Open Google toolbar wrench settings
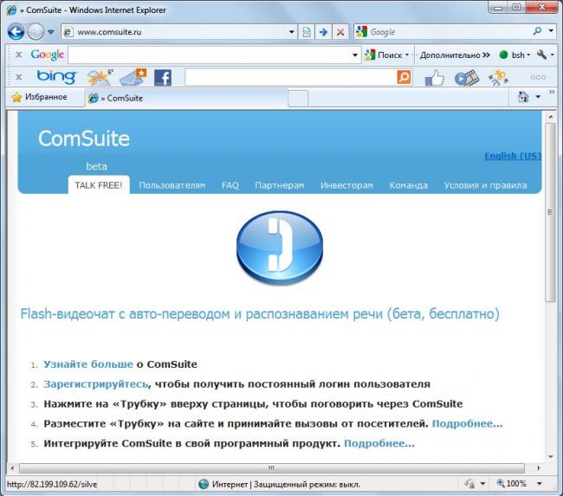The height and width of the screenshot is (496, 563). pos(542,55)
